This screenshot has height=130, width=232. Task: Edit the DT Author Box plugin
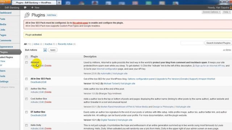point(44,116)
